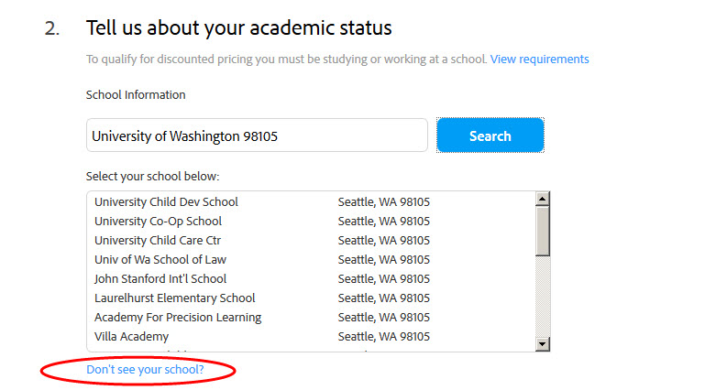Click the Select your school below label

[x=152, y=175]
